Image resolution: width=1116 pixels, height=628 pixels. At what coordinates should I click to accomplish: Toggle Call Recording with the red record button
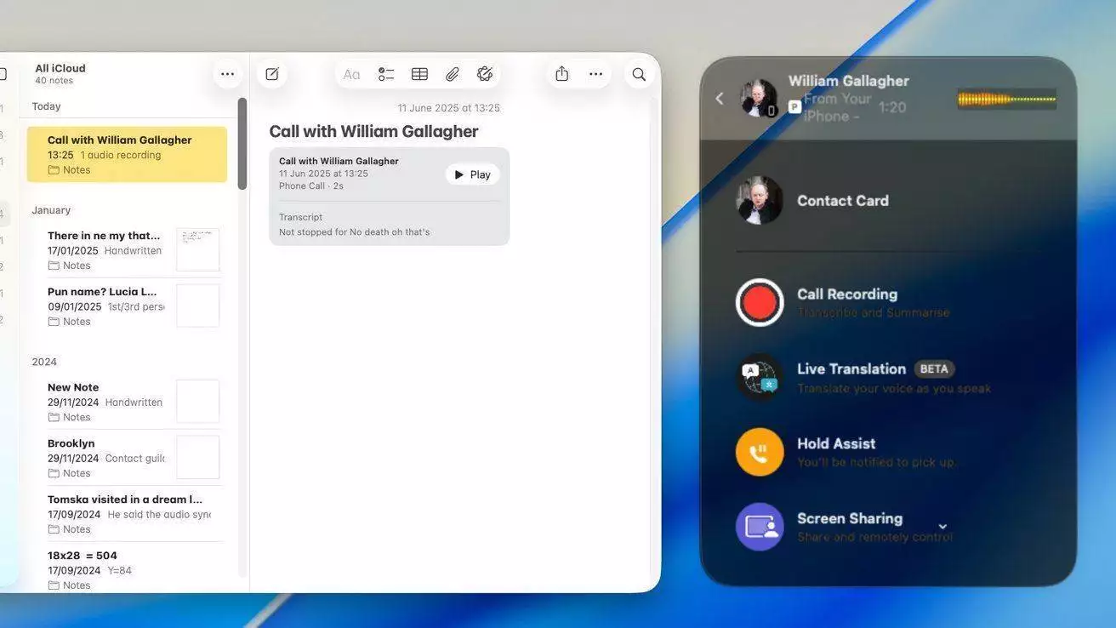pos(760,302)
